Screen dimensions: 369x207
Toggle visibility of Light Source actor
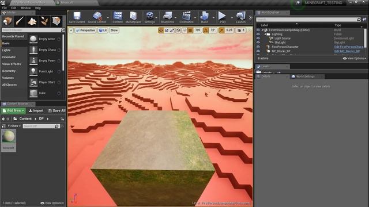tap(258, 39)
